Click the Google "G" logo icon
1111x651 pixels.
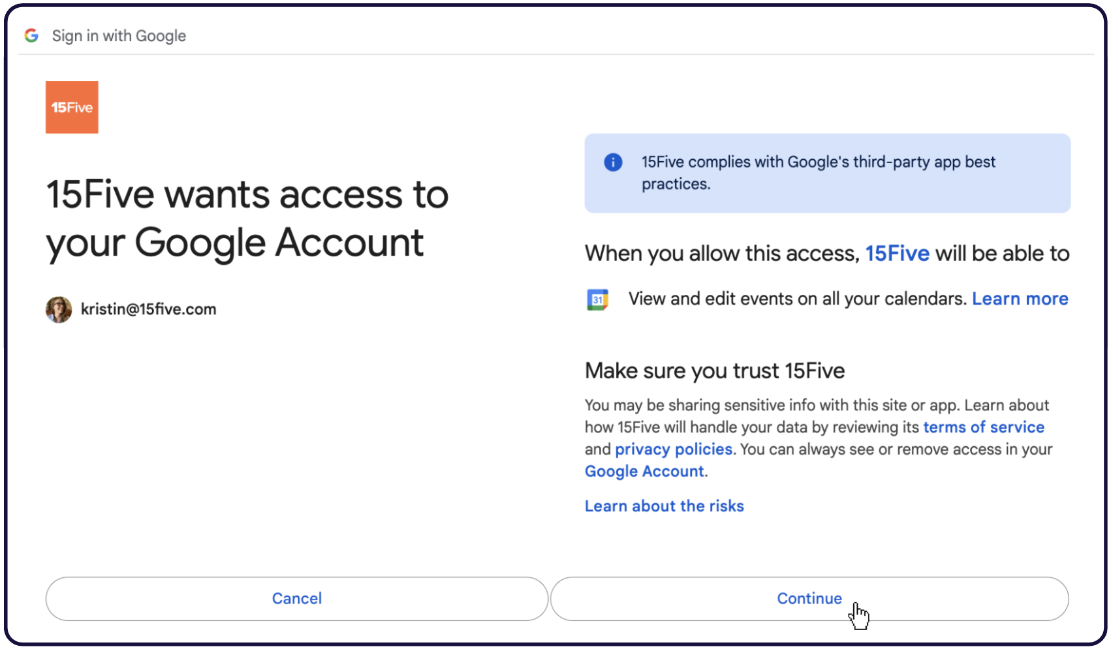click(x=31, y=36)
